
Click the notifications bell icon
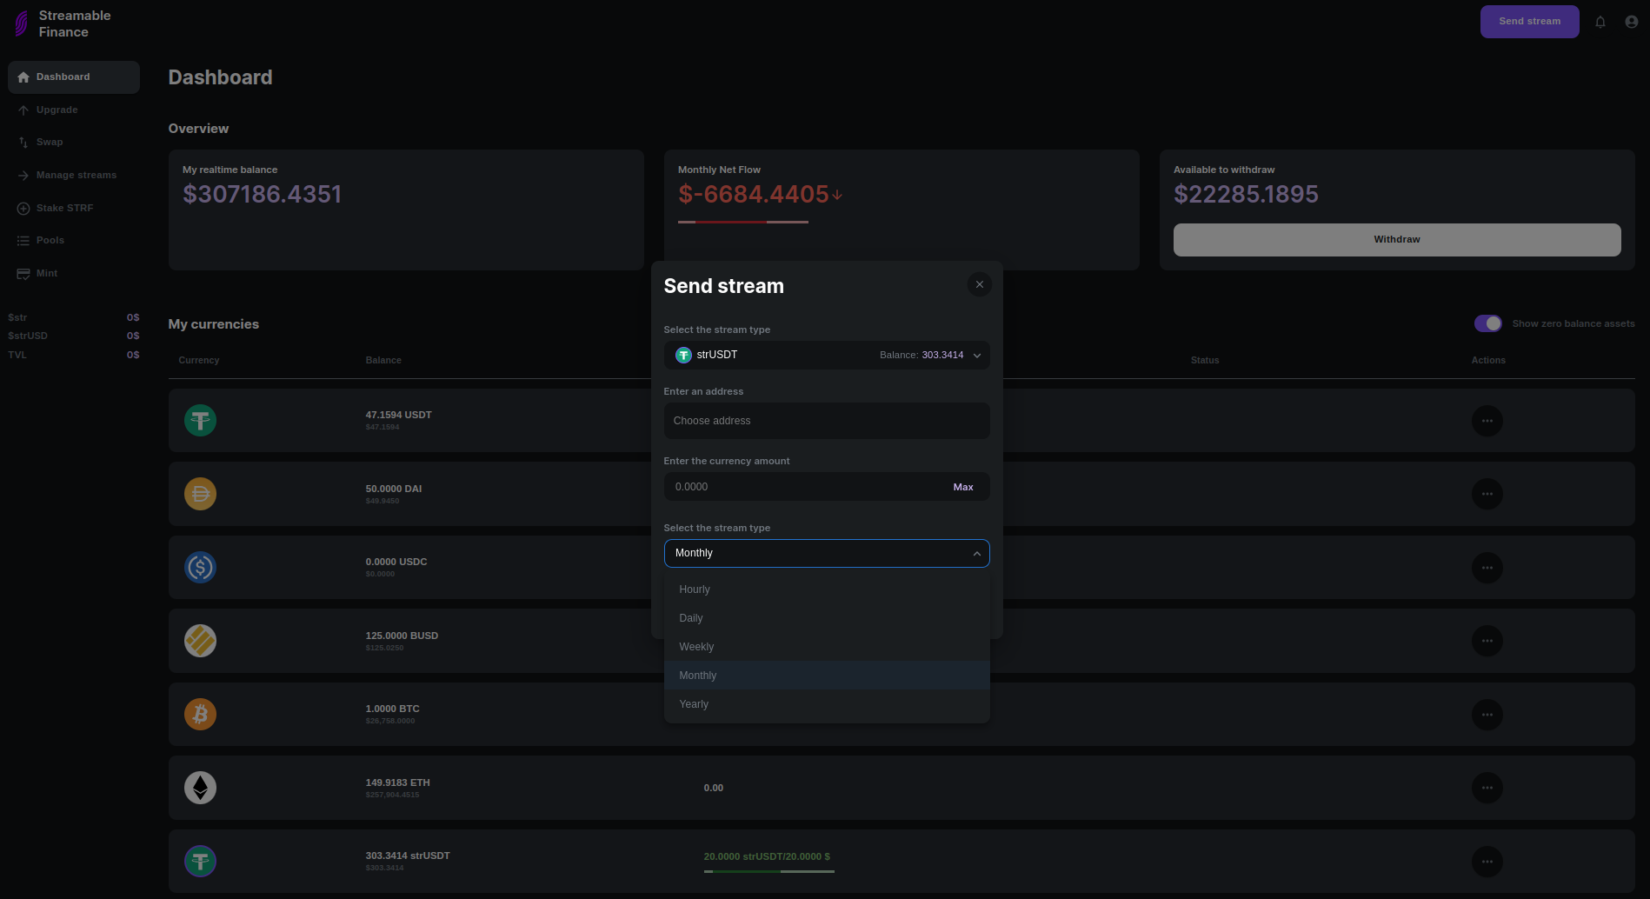1600,22
